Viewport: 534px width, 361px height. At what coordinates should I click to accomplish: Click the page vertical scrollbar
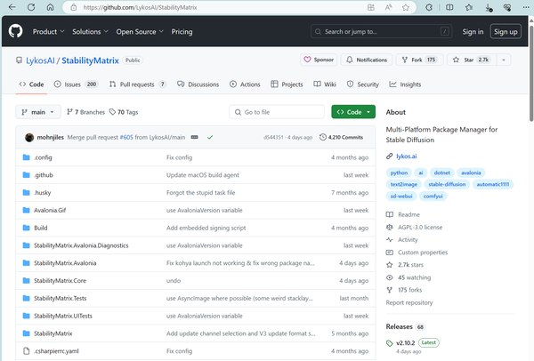coord(531,73)
